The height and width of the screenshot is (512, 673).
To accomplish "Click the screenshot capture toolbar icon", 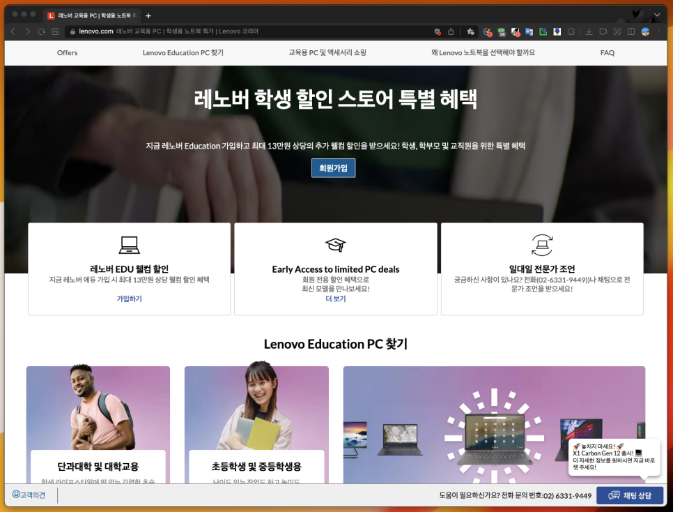I will point(617,32).
